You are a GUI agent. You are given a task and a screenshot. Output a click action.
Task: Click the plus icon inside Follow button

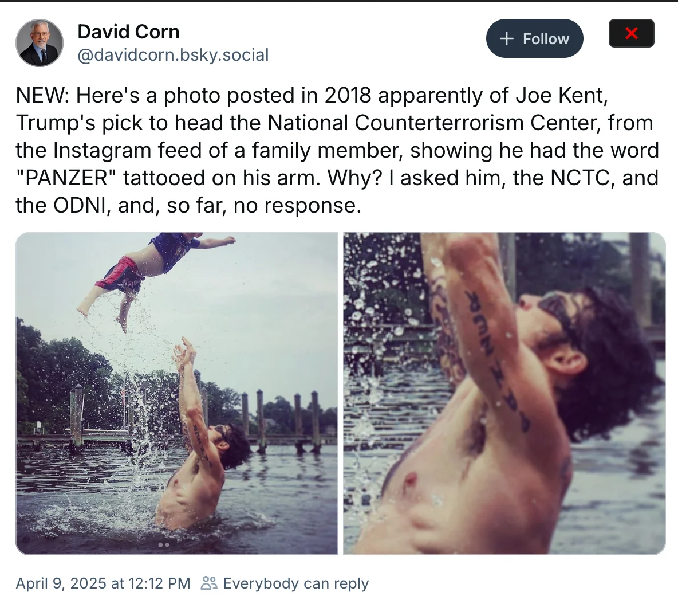coord(506,38)
